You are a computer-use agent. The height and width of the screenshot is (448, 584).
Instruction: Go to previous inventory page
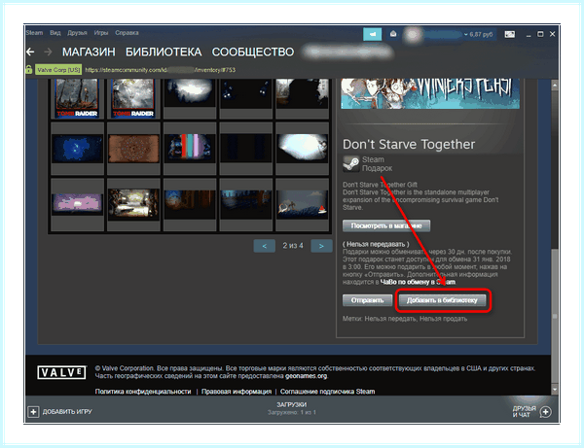pos(265,246)
